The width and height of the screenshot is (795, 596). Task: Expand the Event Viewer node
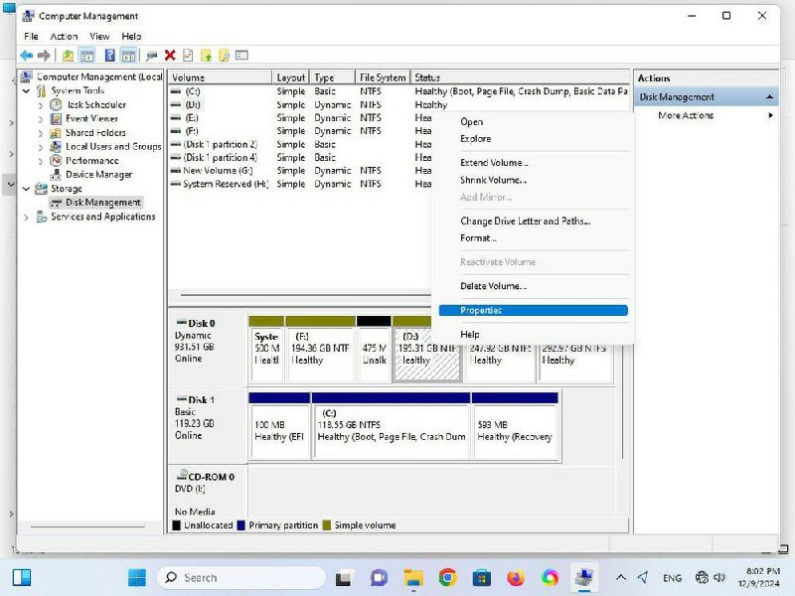(41, 119)
